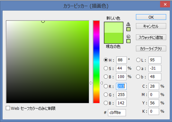Enable Web セーフカラーのみに制限 checkbox

pos(8,108)
